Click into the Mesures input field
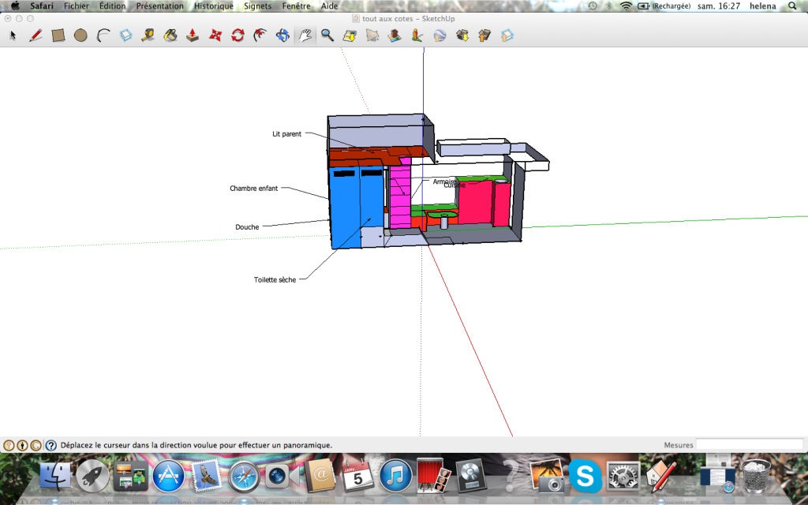This screenshot has height=505, width=808. (750, 445)
